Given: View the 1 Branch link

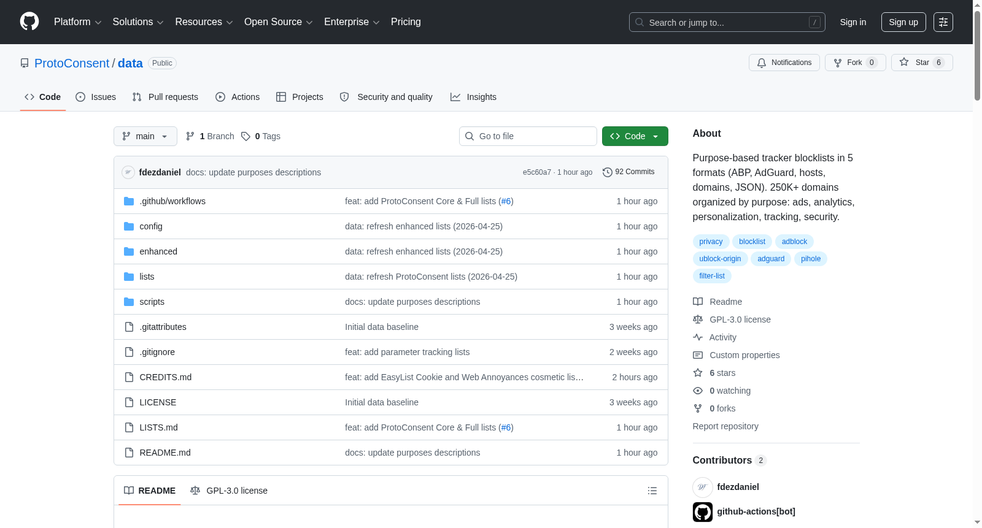Looking at the screenshot, I should (210, 136).
